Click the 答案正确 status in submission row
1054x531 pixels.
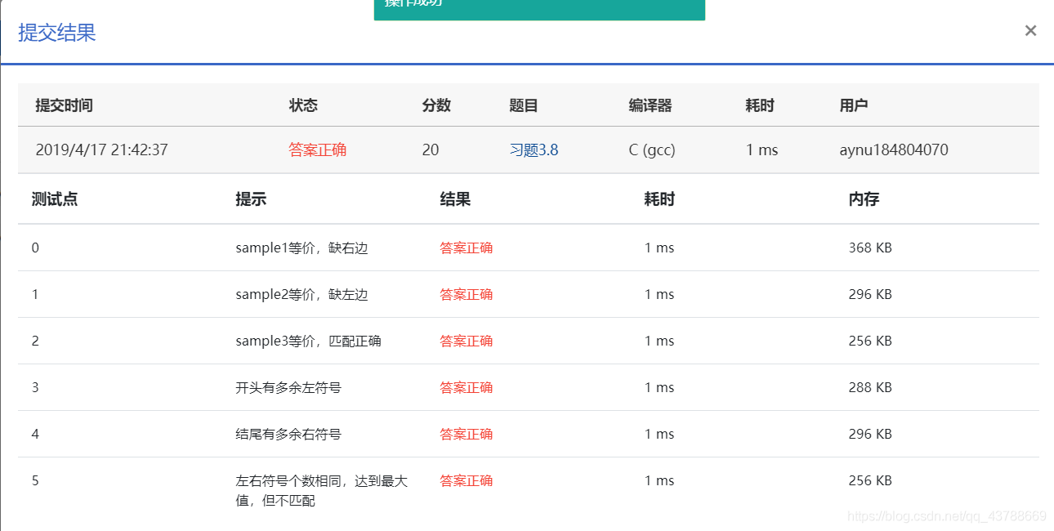[x=317, y=149]
